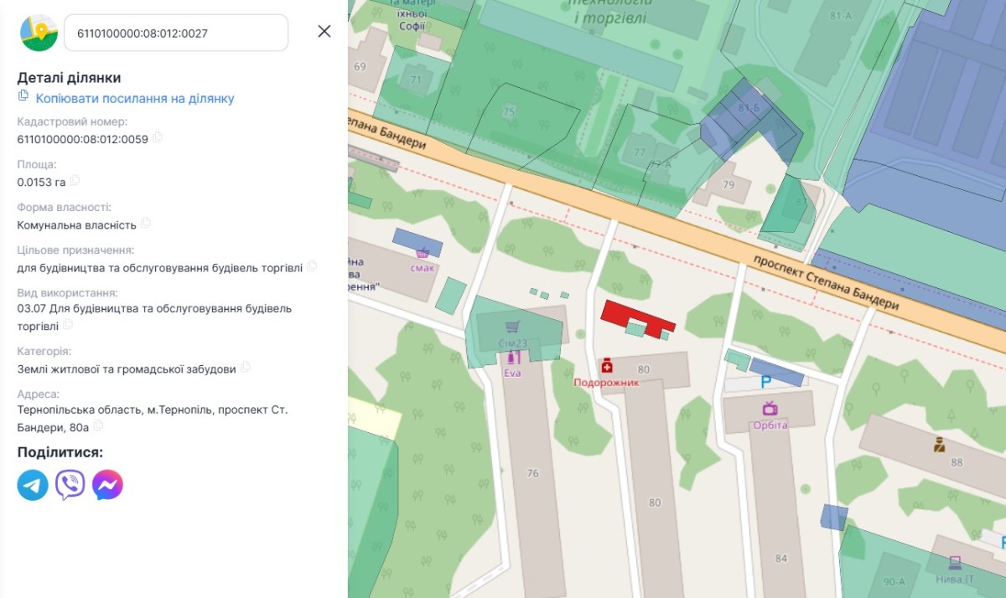1006x598 pixels.
Task: Click the 'Адреса:' label
Action: tap(39, 394)
